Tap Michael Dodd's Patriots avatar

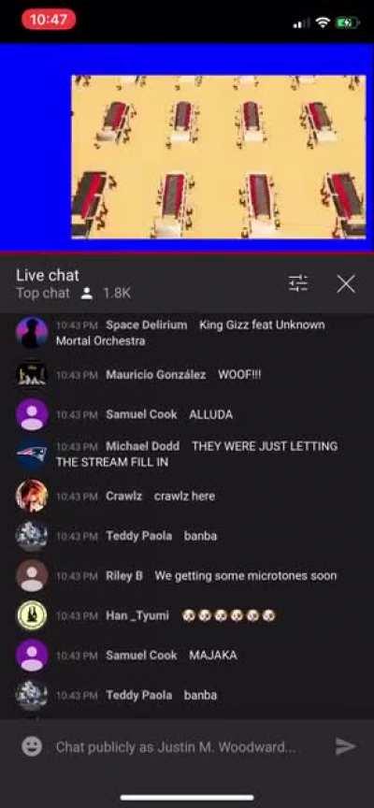coord(32,454)
